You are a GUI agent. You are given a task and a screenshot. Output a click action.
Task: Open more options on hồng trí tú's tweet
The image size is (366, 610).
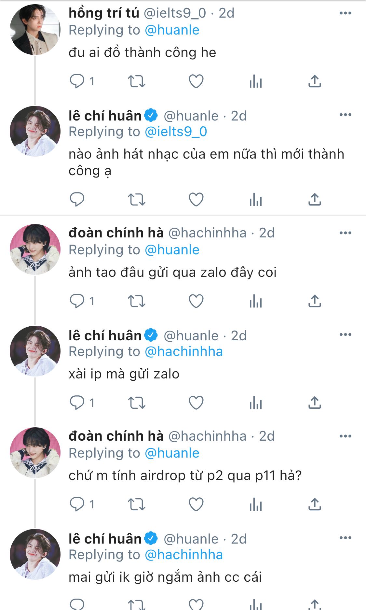point(345,13)
